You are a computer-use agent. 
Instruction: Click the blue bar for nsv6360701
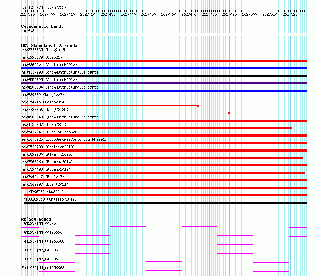(x=164, y=68)
